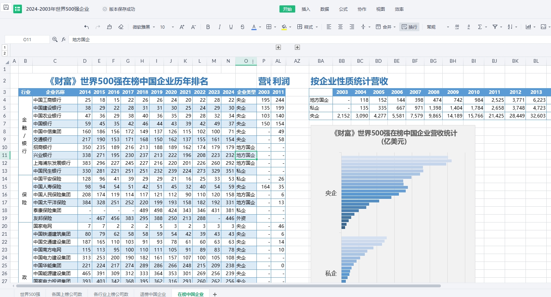The width and height of the screenshot is (551, 297).
Task: Decrease decimal places icon
Action: point(468,27)
